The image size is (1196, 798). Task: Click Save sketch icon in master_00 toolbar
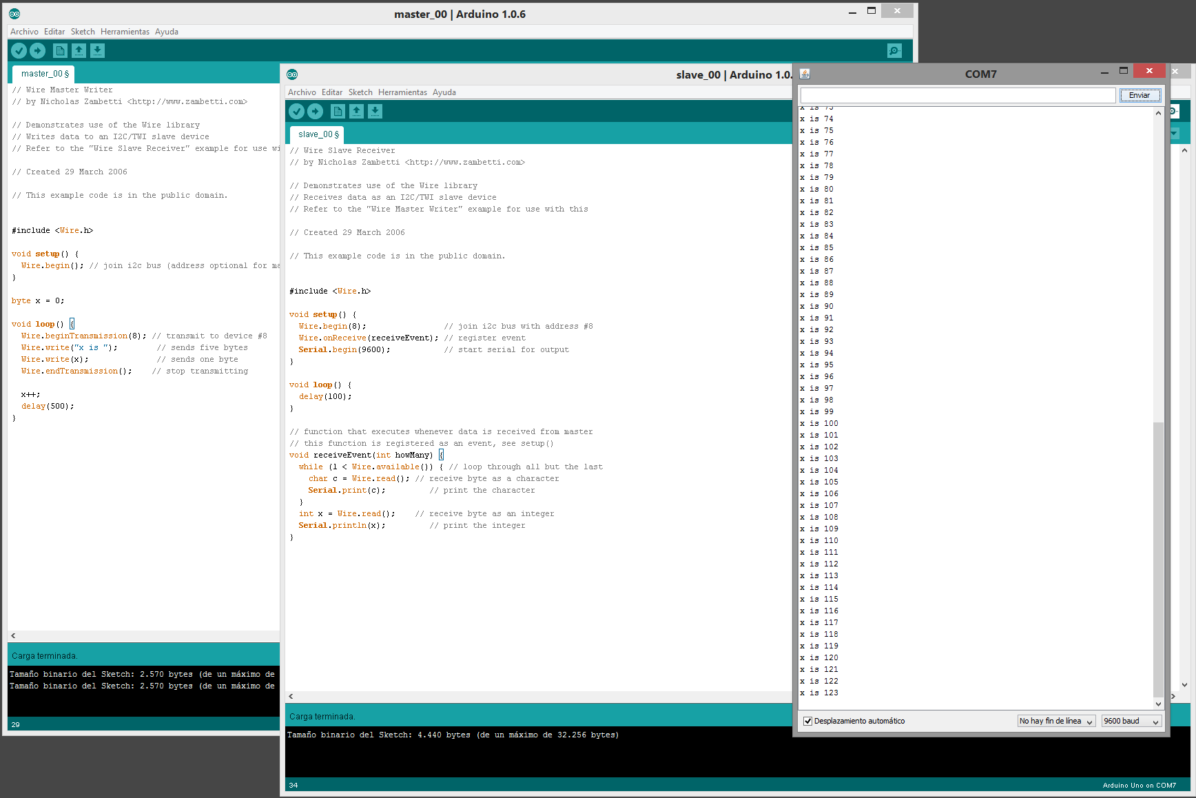pyautogui.click(x=98, y=50)
